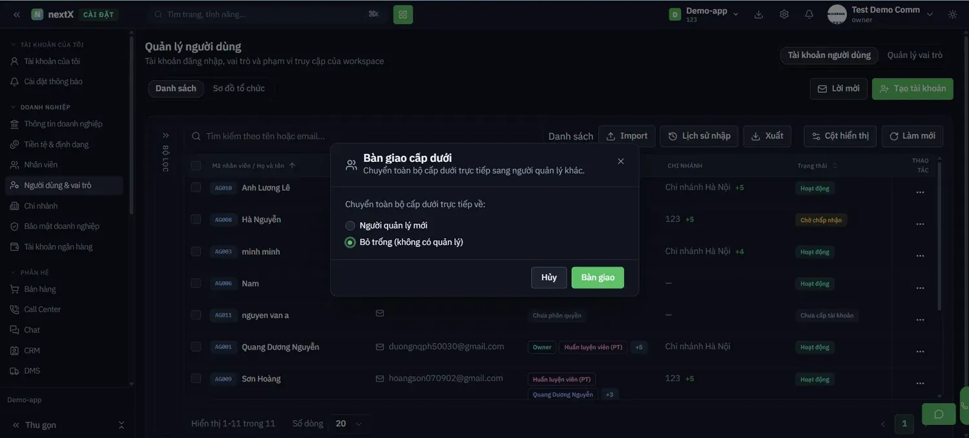Screen dimensions: 969x438
Task: Go to 'Cài đặt thông báo' in sidebar
Action: pos(63,82)
